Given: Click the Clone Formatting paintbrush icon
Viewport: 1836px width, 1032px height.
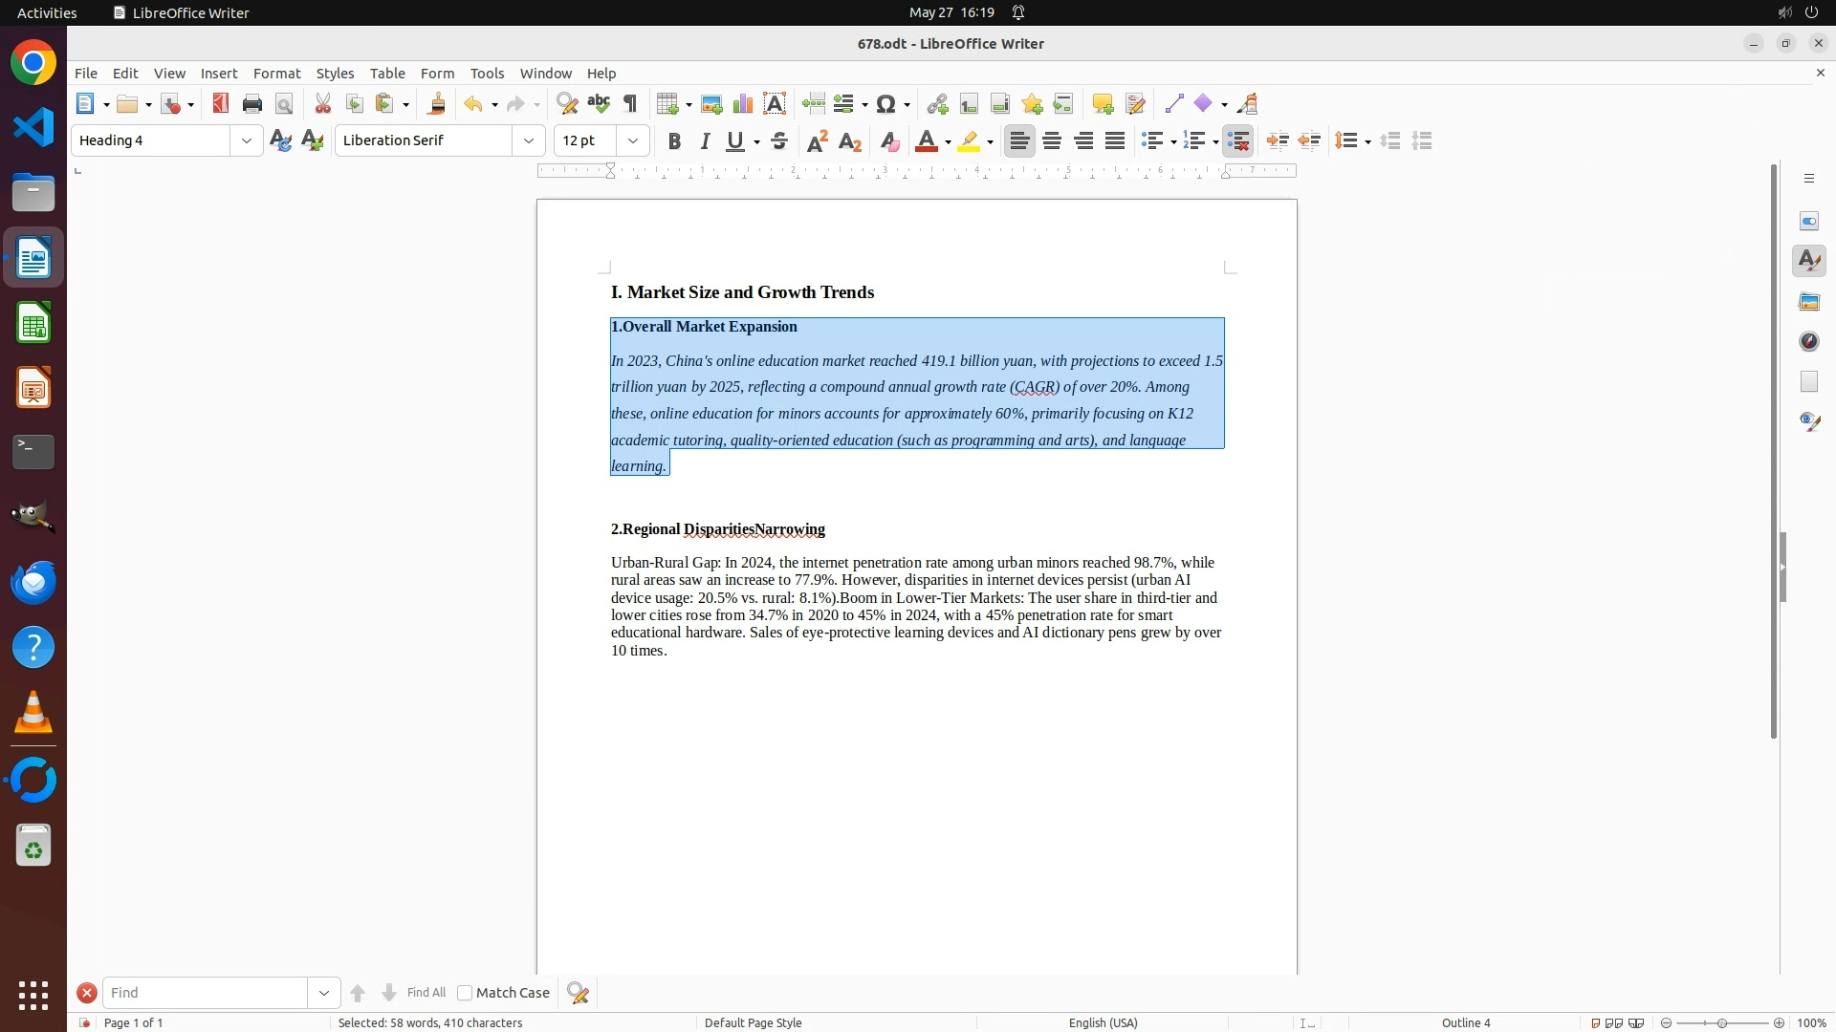Looking at the screenshot, I should point(437,104).
